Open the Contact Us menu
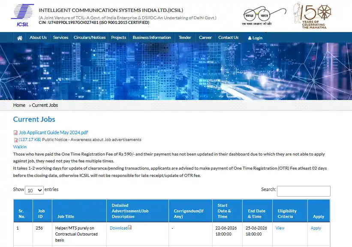Image resolution: width=352 pixels, height=247 pixels. 228,38
